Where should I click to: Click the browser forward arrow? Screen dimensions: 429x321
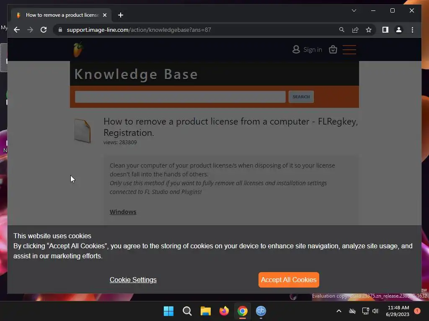(30, 30)
